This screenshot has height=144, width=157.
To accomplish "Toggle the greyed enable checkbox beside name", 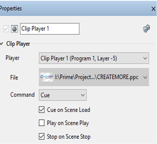I will coord(6,29).
